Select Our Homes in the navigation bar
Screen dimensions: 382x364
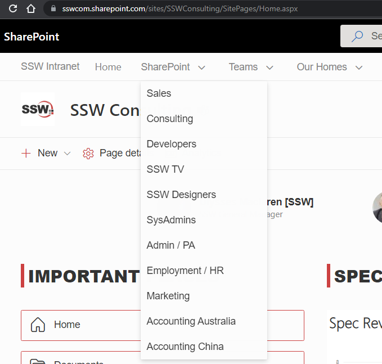click(322, 67)
